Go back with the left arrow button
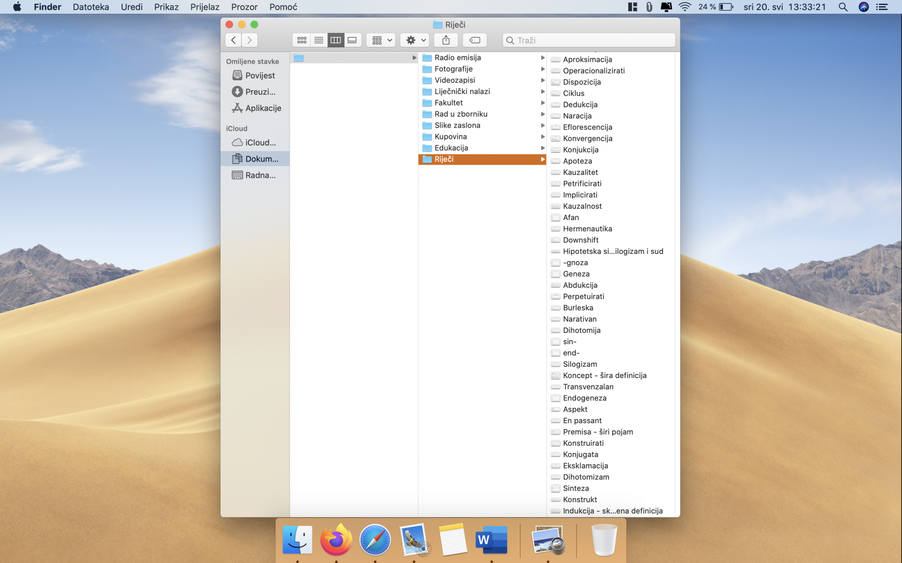This screenshot has width=902, height=563. tap(233, 40)
